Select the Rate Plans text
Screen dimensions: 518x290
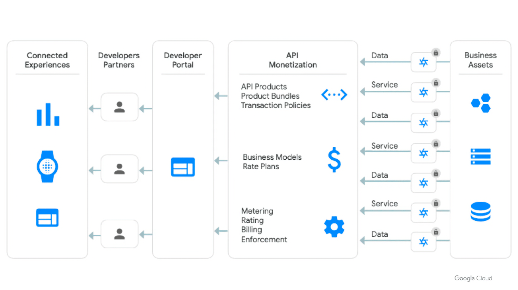[x=261, y=166]
